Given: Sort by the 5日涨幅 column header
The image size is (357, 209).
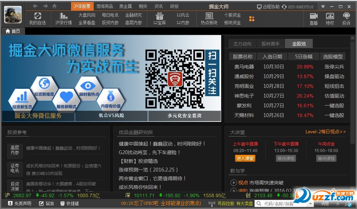Looking at the screenshot, I should (304, 57).
